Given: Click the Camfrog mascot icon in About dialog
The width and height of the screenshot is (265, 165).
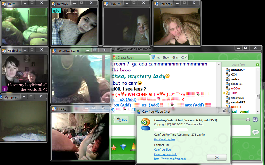Looking at the screenshot, I should click(146, 124).
